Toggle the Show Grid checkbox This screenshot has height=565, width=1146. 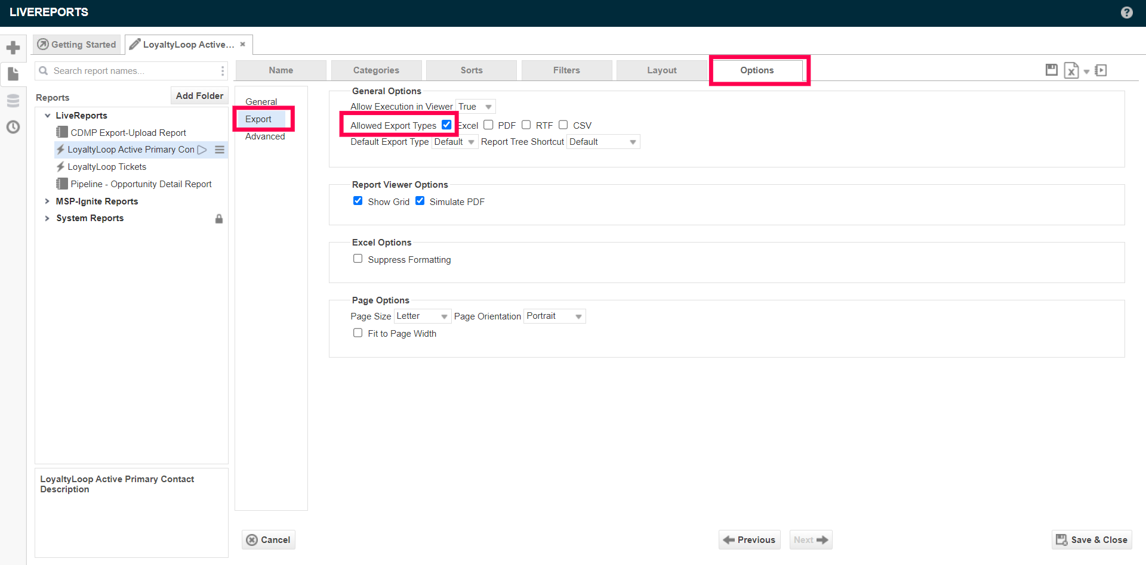[358, 201]
